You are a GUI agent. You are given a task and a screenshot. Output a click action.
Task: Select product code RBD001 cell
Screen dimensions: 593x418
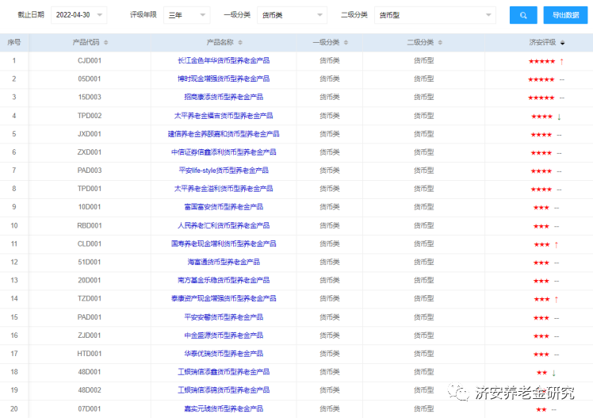pos(90,225)
